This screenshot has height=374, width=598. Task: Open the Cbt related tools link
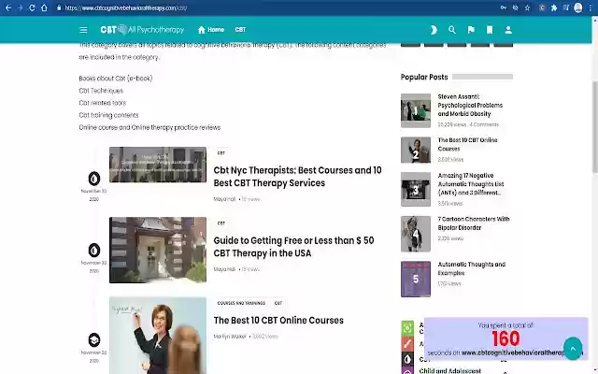[x=102, y=103]
